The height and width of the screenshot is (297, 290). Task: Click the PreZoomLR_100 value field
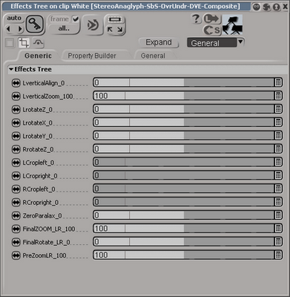point(109,255)
